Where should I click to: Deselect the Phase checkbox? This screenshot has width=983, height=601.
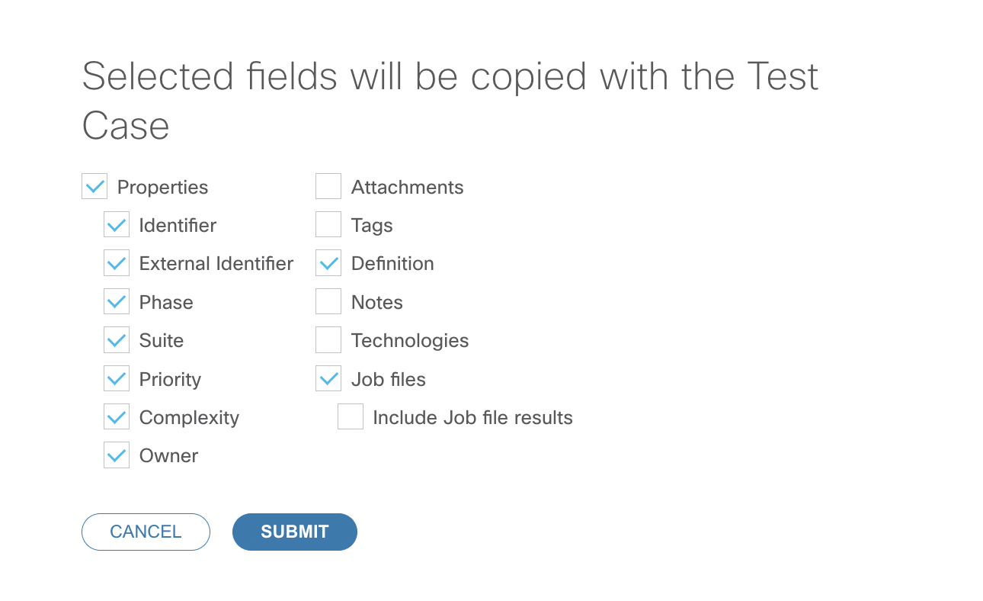click(117, 302)
